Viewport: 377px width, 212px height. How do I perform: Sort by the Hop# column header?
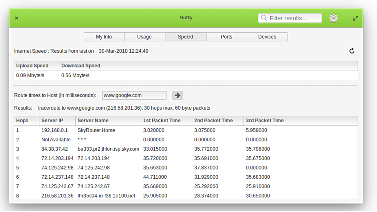pyautogui.click(x=26, y=121)
